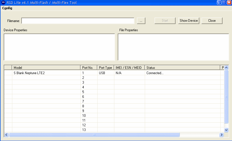Click the IMEI / ESN / MEID column header
The image size is (232, 141).
point(129,67)
